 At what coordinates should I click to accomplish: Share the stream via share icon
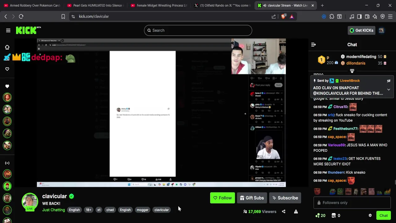click(x=283, y=212)
